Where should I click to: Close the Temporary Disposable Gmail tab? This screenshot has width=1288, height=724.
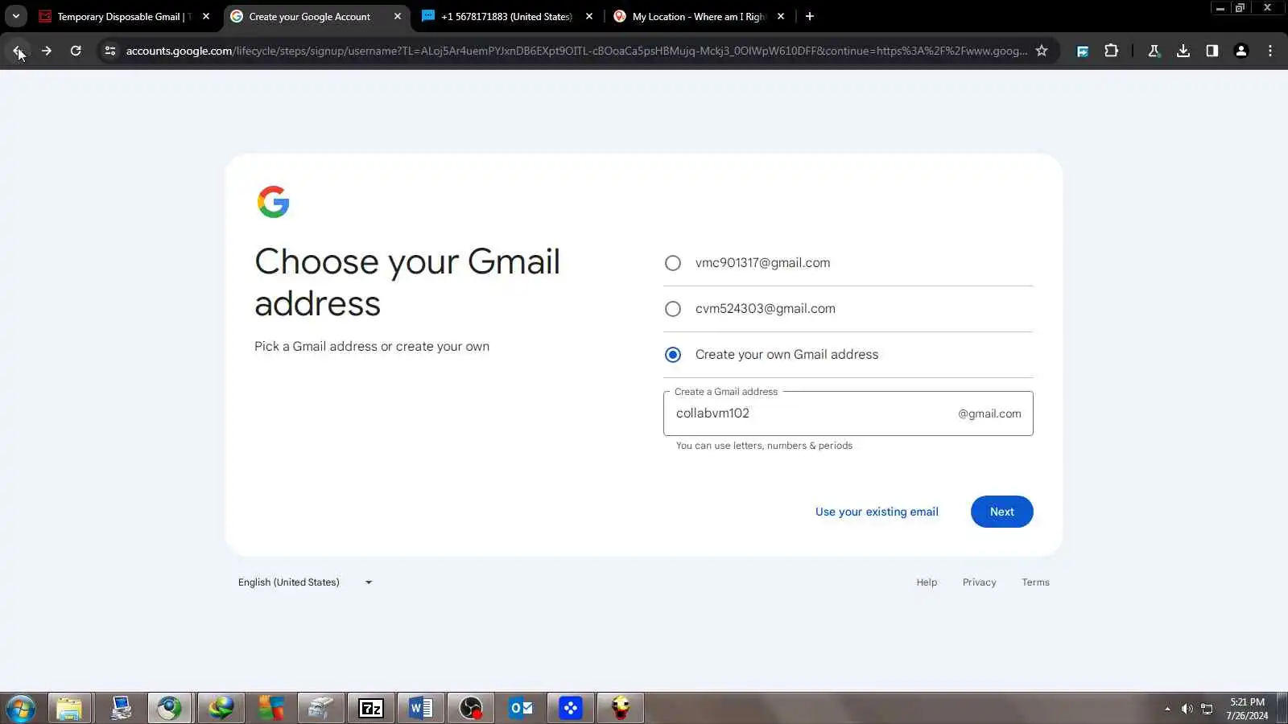pyautogui.click(x=206, y=16)
